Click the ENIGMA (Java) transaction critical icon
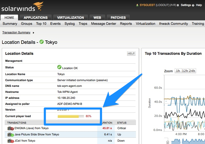205x144 pixels. 10,128
